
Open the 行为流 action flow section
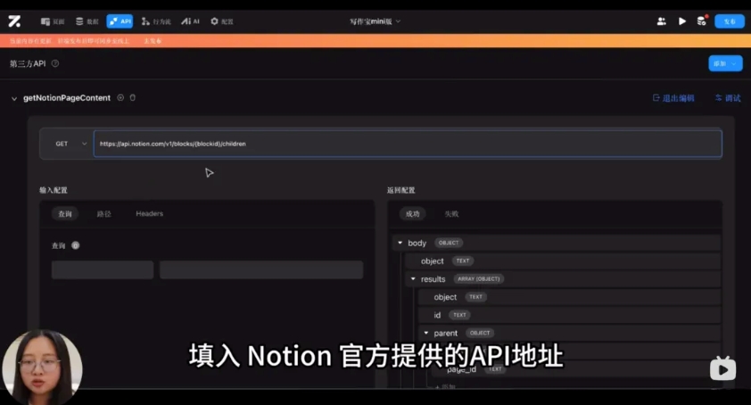coord(156,21)
